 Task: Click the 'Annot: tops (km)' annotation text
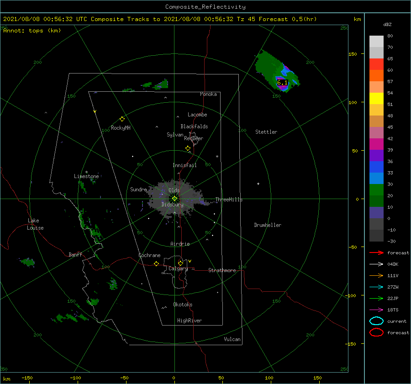32,31
